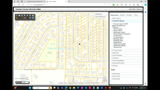
Task: Enable the Vacant Land layer checkbox
Action: (113, 47)
